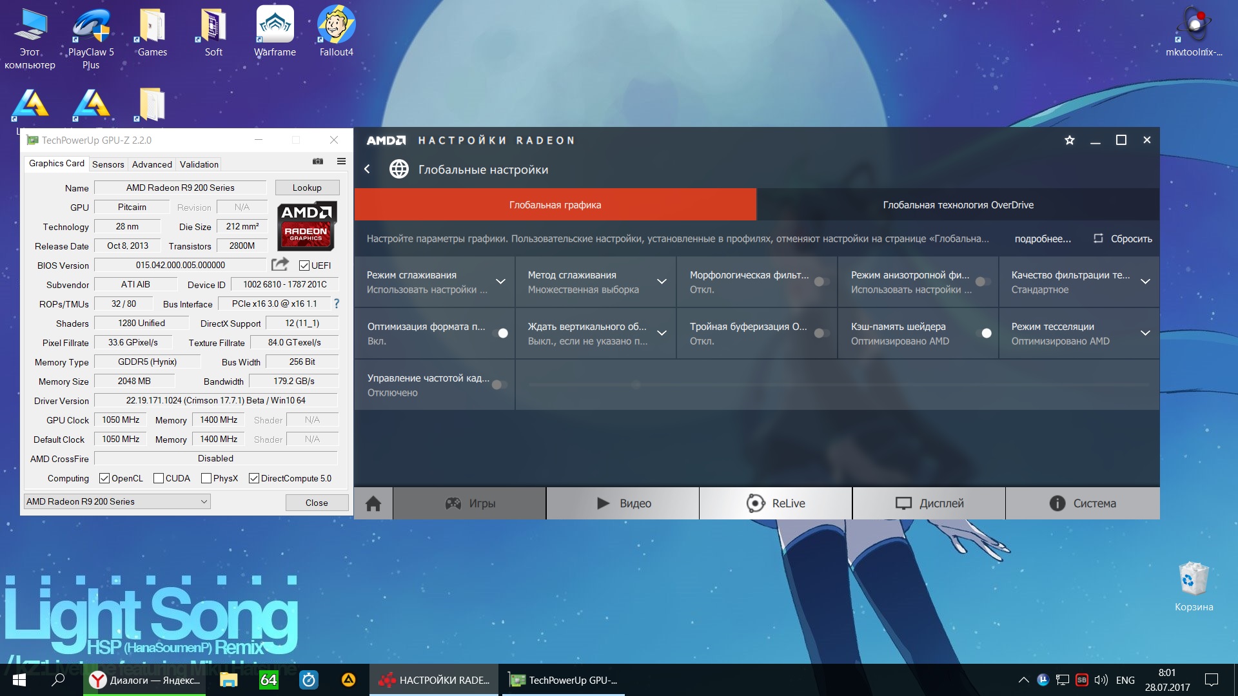Screen dimensions: 1238x696
Task: Open taskbar volume speaker icon
Action: [1101, 680]
